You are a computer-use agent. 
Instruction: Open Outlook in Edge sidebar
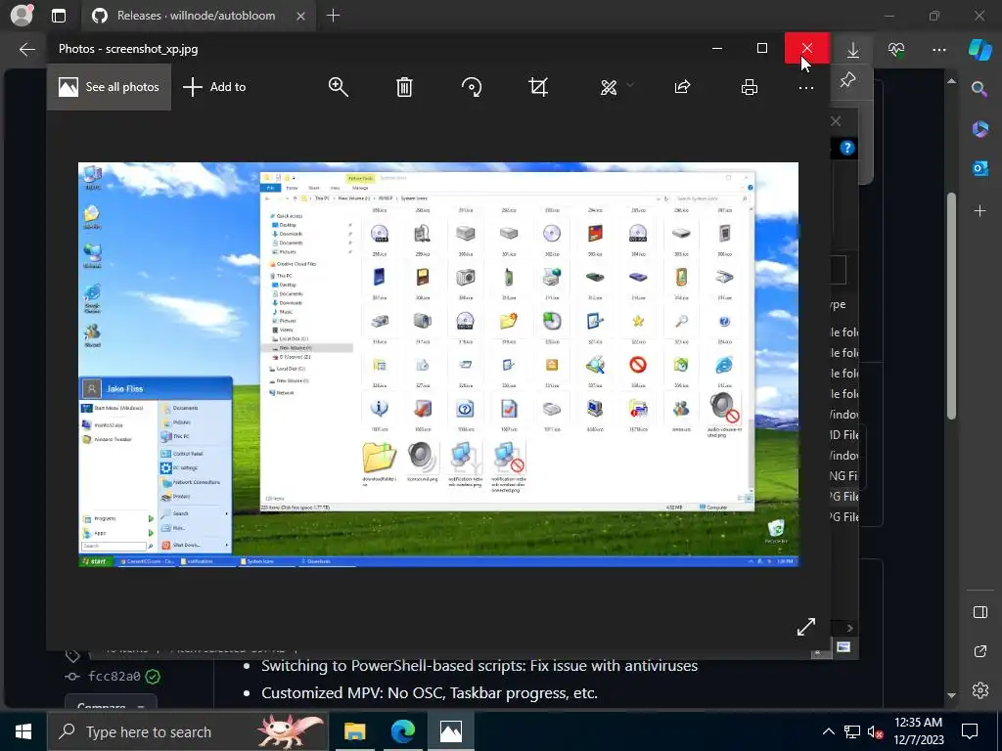tap(979, 168)
